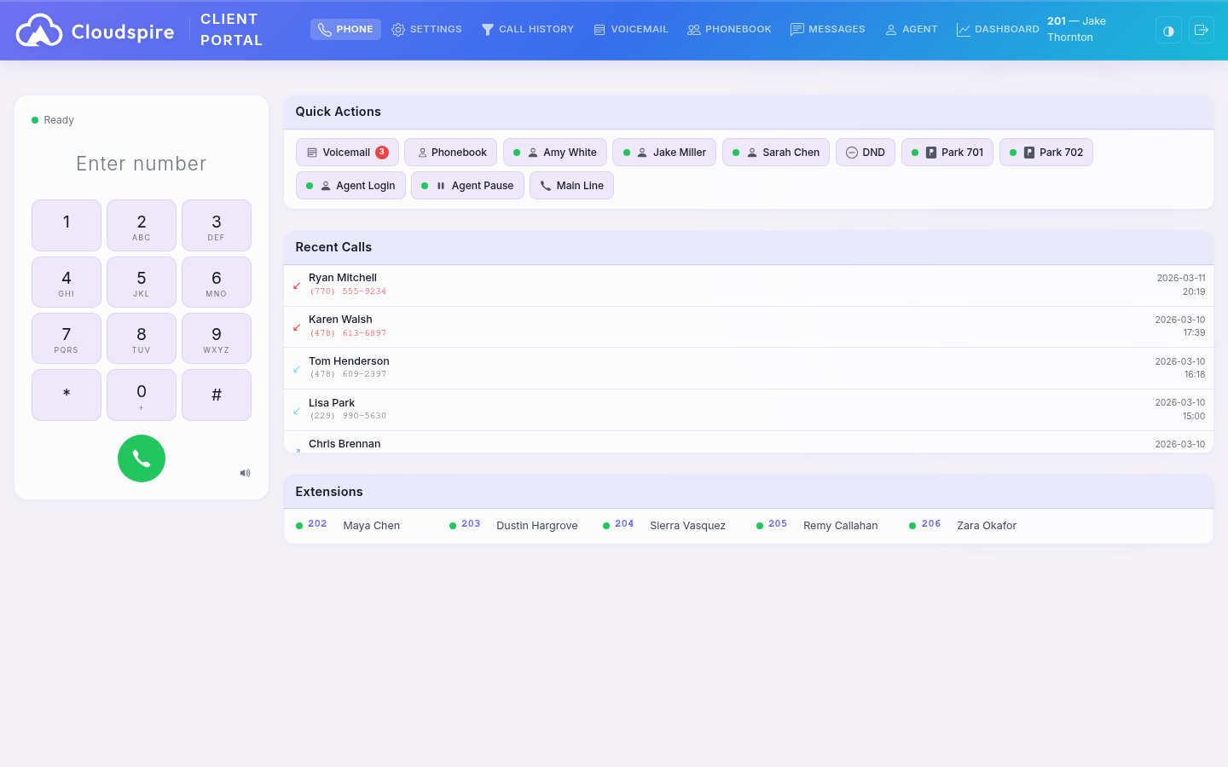Click the phone icon on the PHONE nav item

[x=324, y=29]
